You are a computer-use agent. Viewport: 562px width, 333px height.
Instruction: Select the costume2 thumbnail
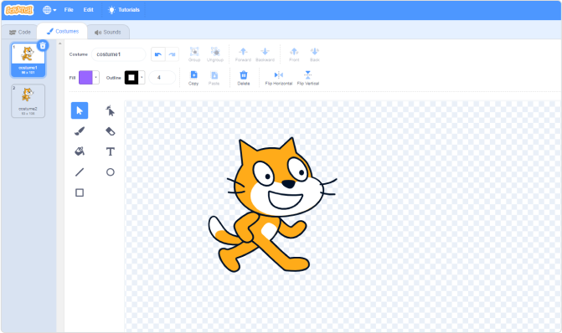(28, 100)
